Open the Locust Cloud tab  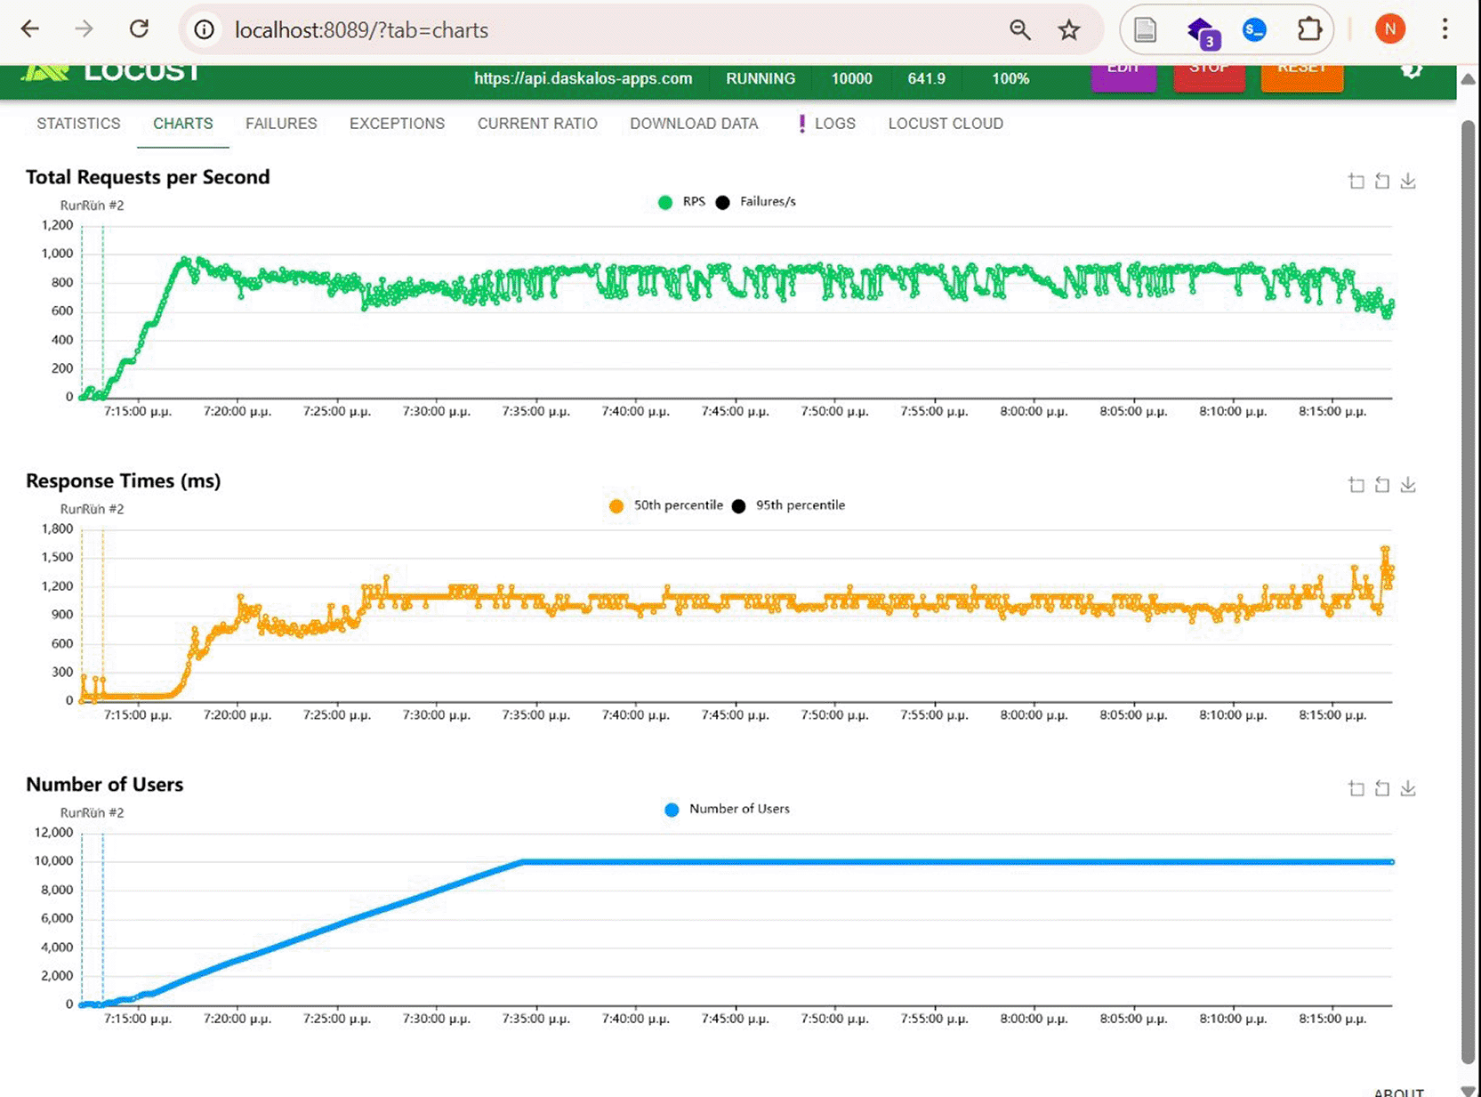pyautogui.click(x=946, y=124)
